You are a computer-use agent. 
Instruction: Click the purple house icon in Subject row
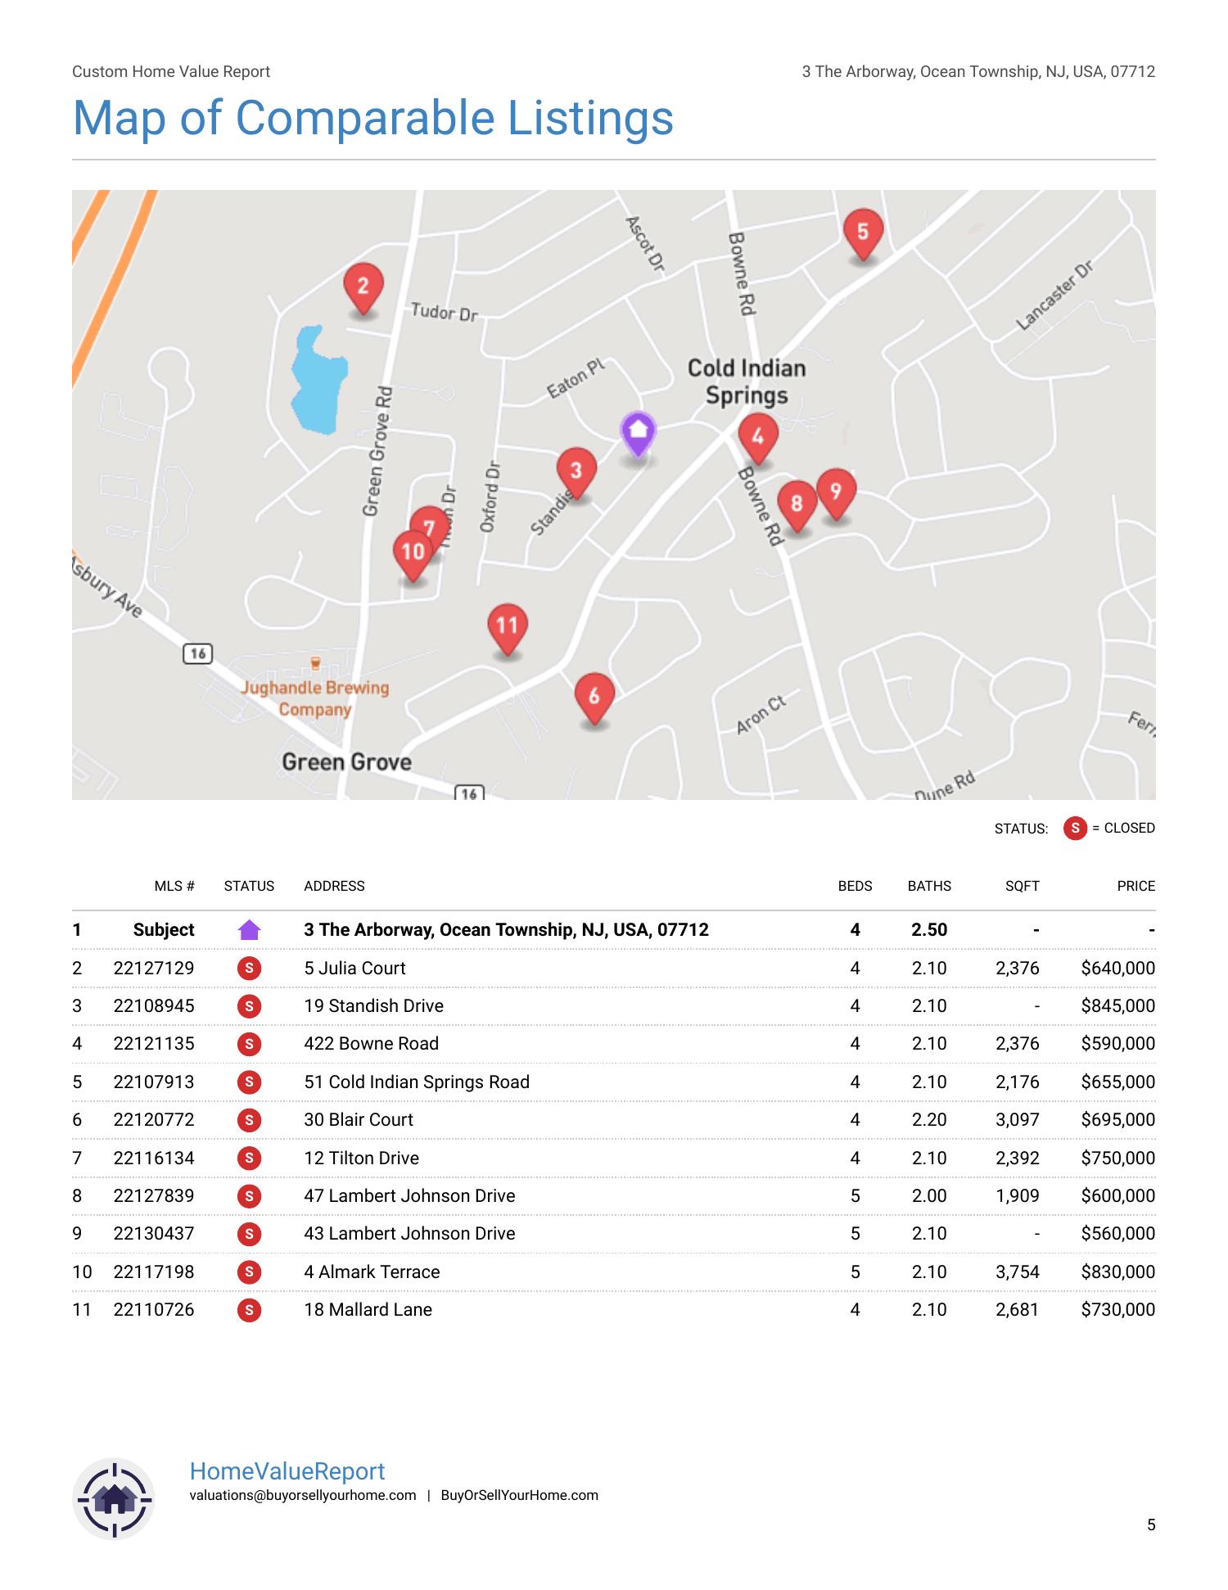(249, 930)
